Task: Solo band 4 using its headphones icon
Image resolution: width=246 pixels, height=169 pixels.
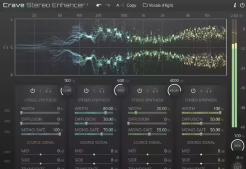Action: (209, 91)
